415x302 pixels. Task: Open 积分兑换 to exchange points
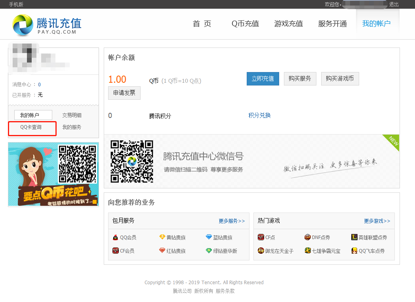[259, 115]
